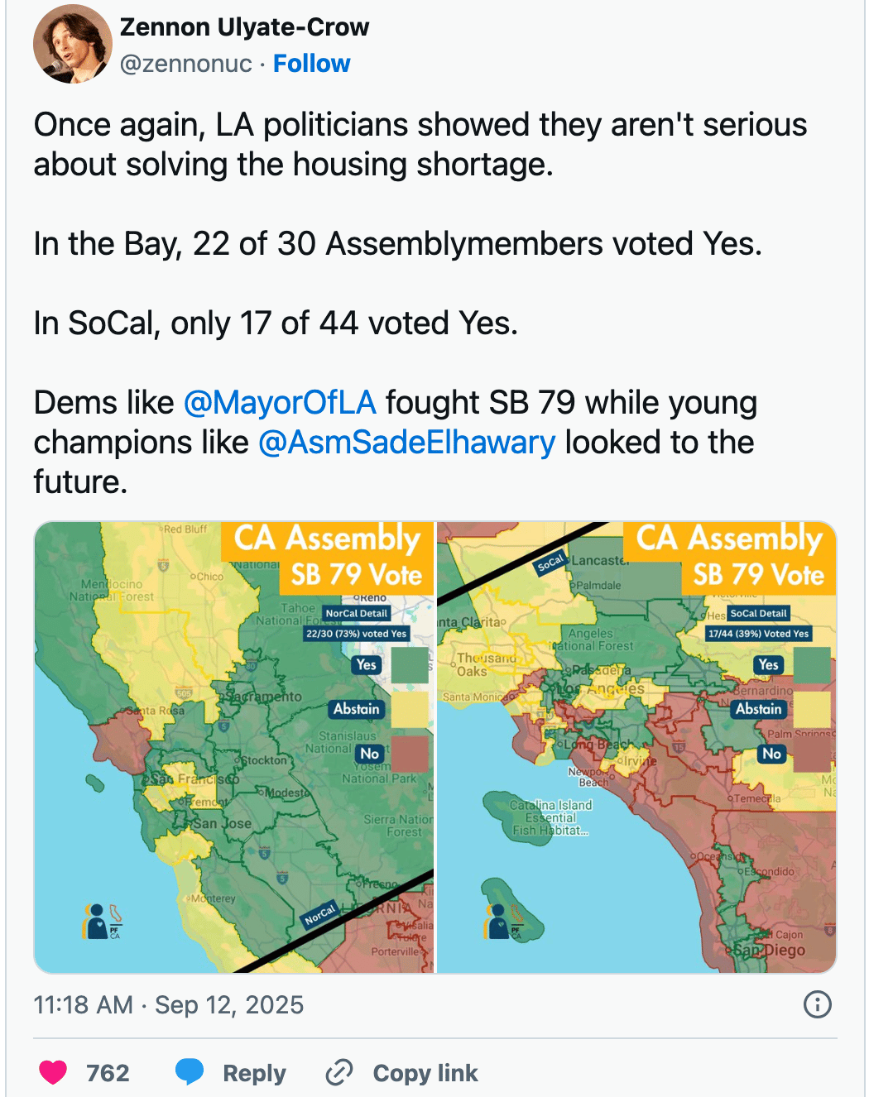
Task: Open the NorCal SB 79 vote map image
Action: [x=234, y=747]
